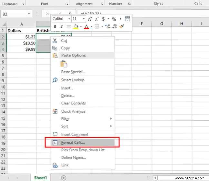Select the cell containing $9.99
The height and width of the screenshot is (181, 209).
(x=21, y=49)
